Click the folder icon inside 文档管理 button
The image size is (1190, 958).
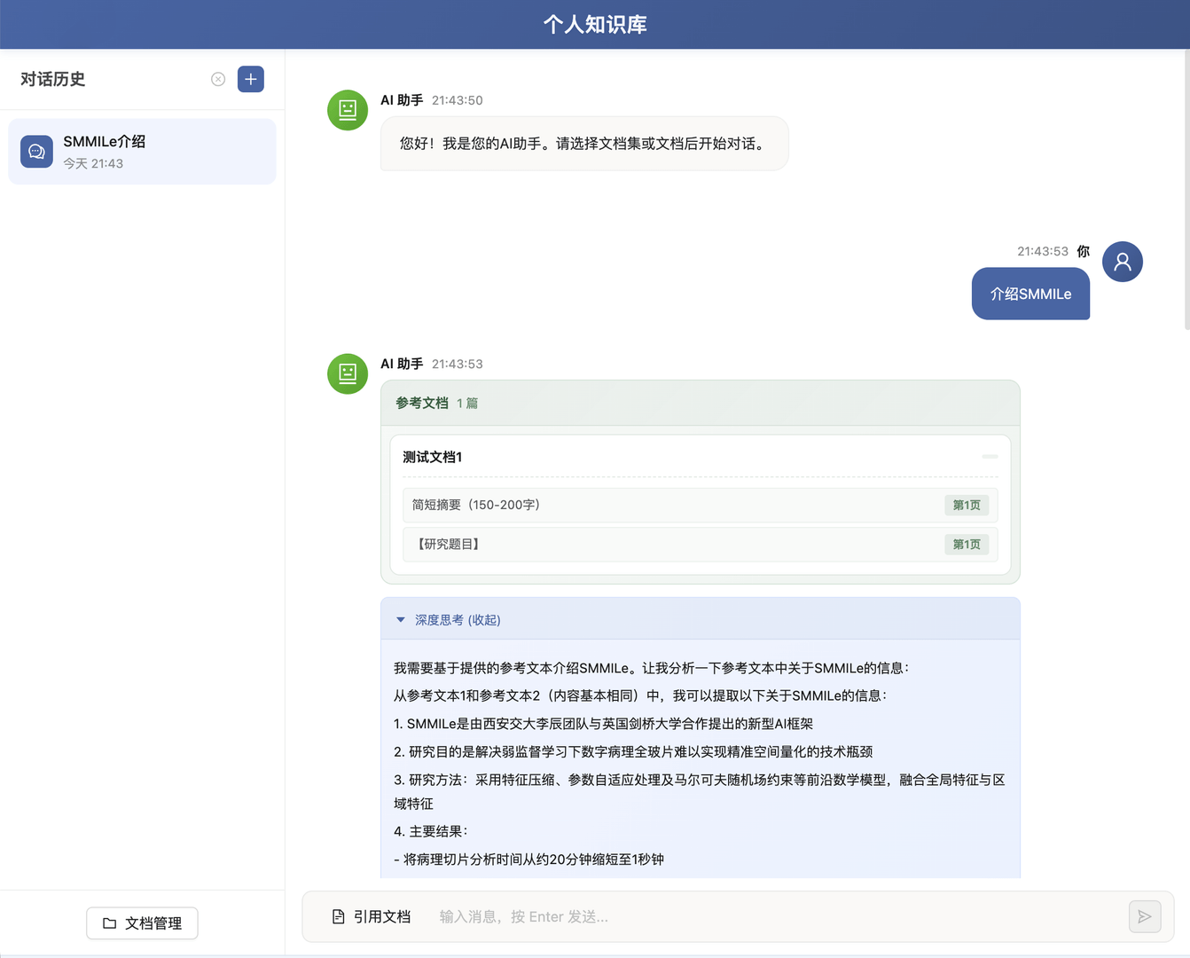click(x=108, y=923)
